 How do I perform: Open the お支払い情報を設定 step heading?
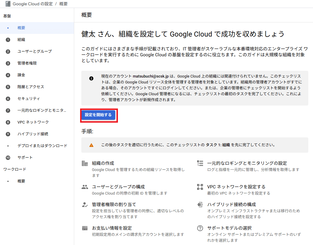click(x=112, y=228)
